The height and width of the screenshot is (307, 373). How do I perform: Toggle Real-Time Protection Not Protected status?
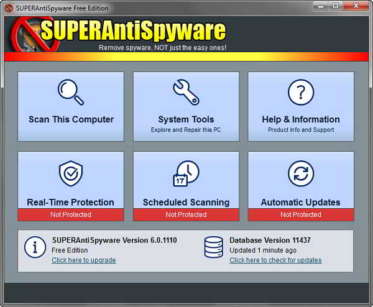[x=71, y=214]
